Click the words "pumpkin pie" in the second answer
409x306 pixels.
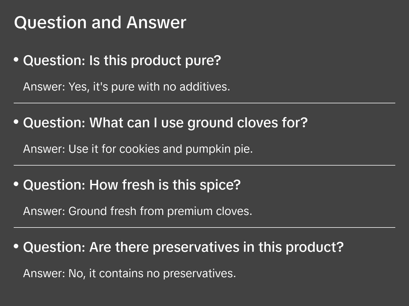(x=219, y=149)
